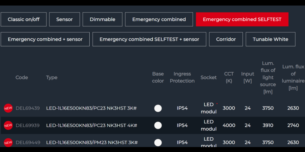Image resolution: width=305 pixels, height=152 pixels.
Task: Click type LED-1L16E500KN83/PC23 NK3HST 4K#
Action: (x=91, y=125)
